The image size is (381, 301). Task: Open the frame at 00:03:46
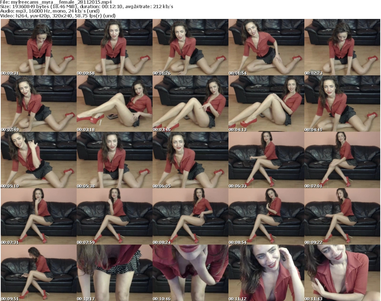(190, 104)
